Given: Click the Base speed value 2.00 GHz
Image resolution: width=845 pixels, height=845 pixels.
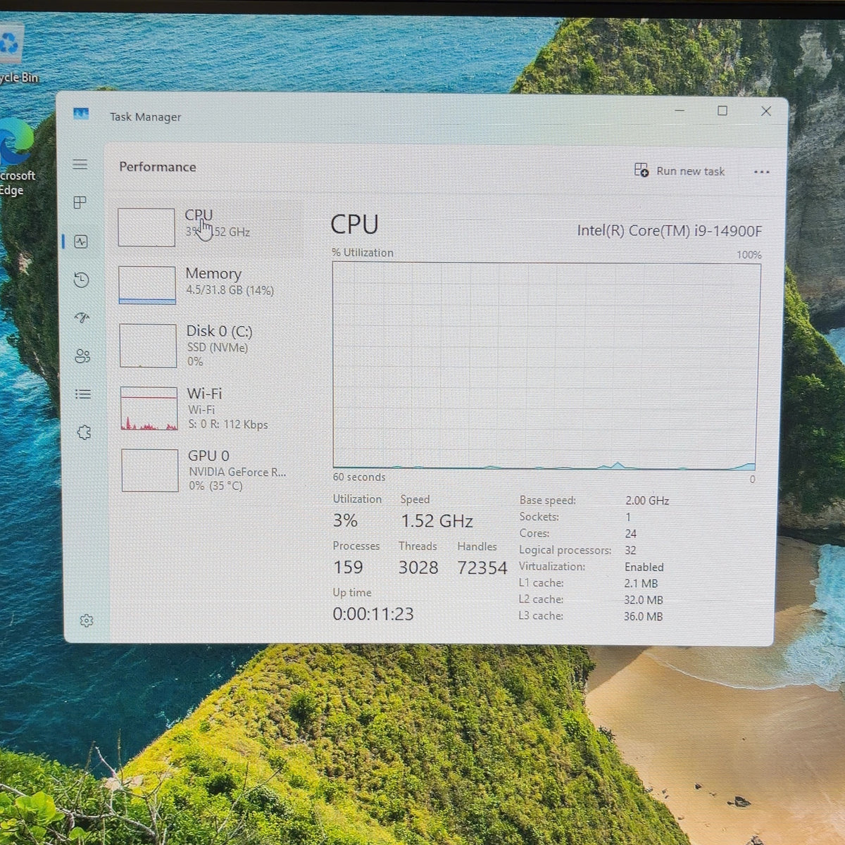Looking at the screenshot, I should pyautogui.click(x=647, y=501).
